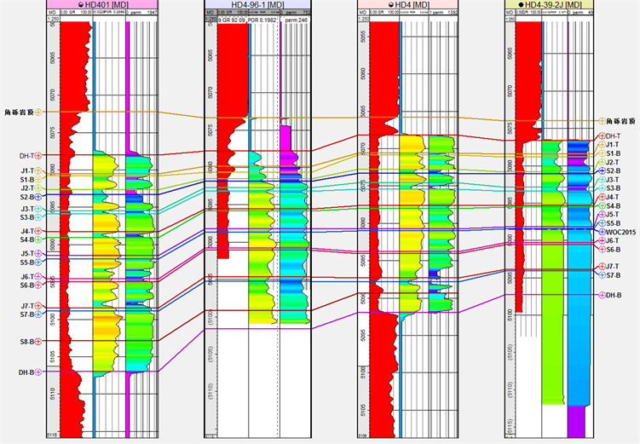Click the J1-T label on the right side
Viewport: 640px width, 444px height.
pos(613,145)
